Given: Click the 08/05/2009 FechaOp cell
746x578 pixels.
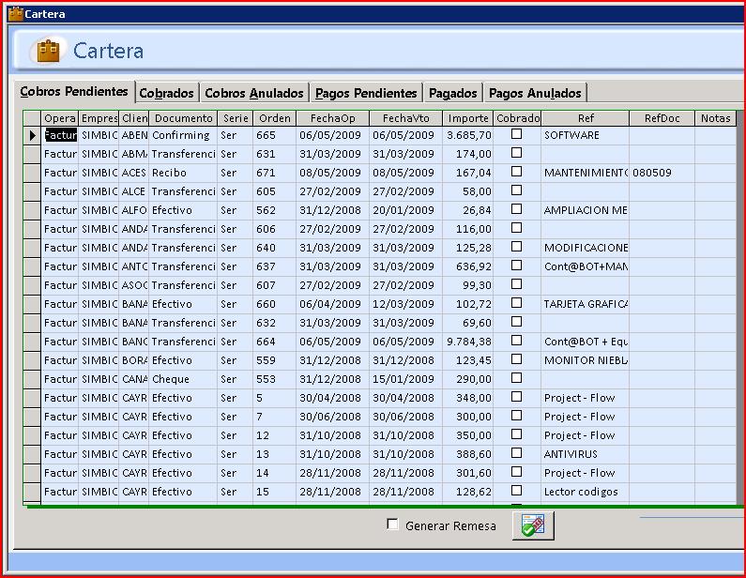Looking at the screenshot, I should (x=332, y=174).
